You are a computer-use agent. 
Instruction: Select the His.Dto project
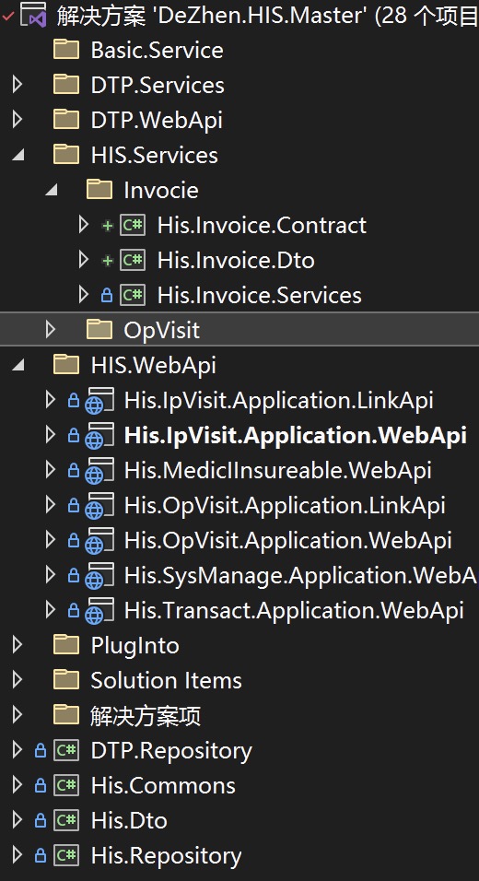[x=129, y=821]
